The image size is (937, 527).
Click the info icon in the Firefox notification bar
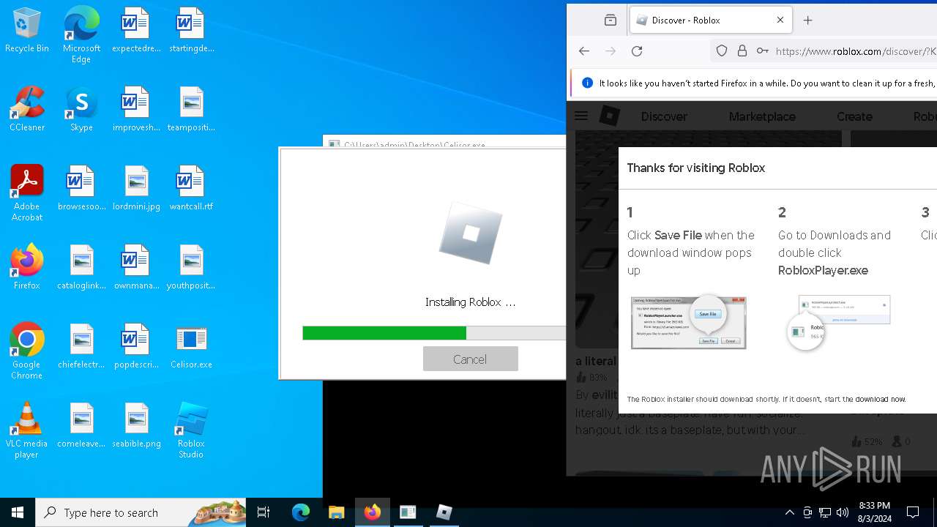[586, 83]
